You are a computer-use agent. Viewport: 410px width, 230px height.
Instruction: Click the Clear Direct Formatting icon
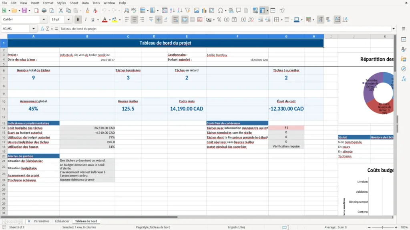pyautogui.click(x=95, y=10)
